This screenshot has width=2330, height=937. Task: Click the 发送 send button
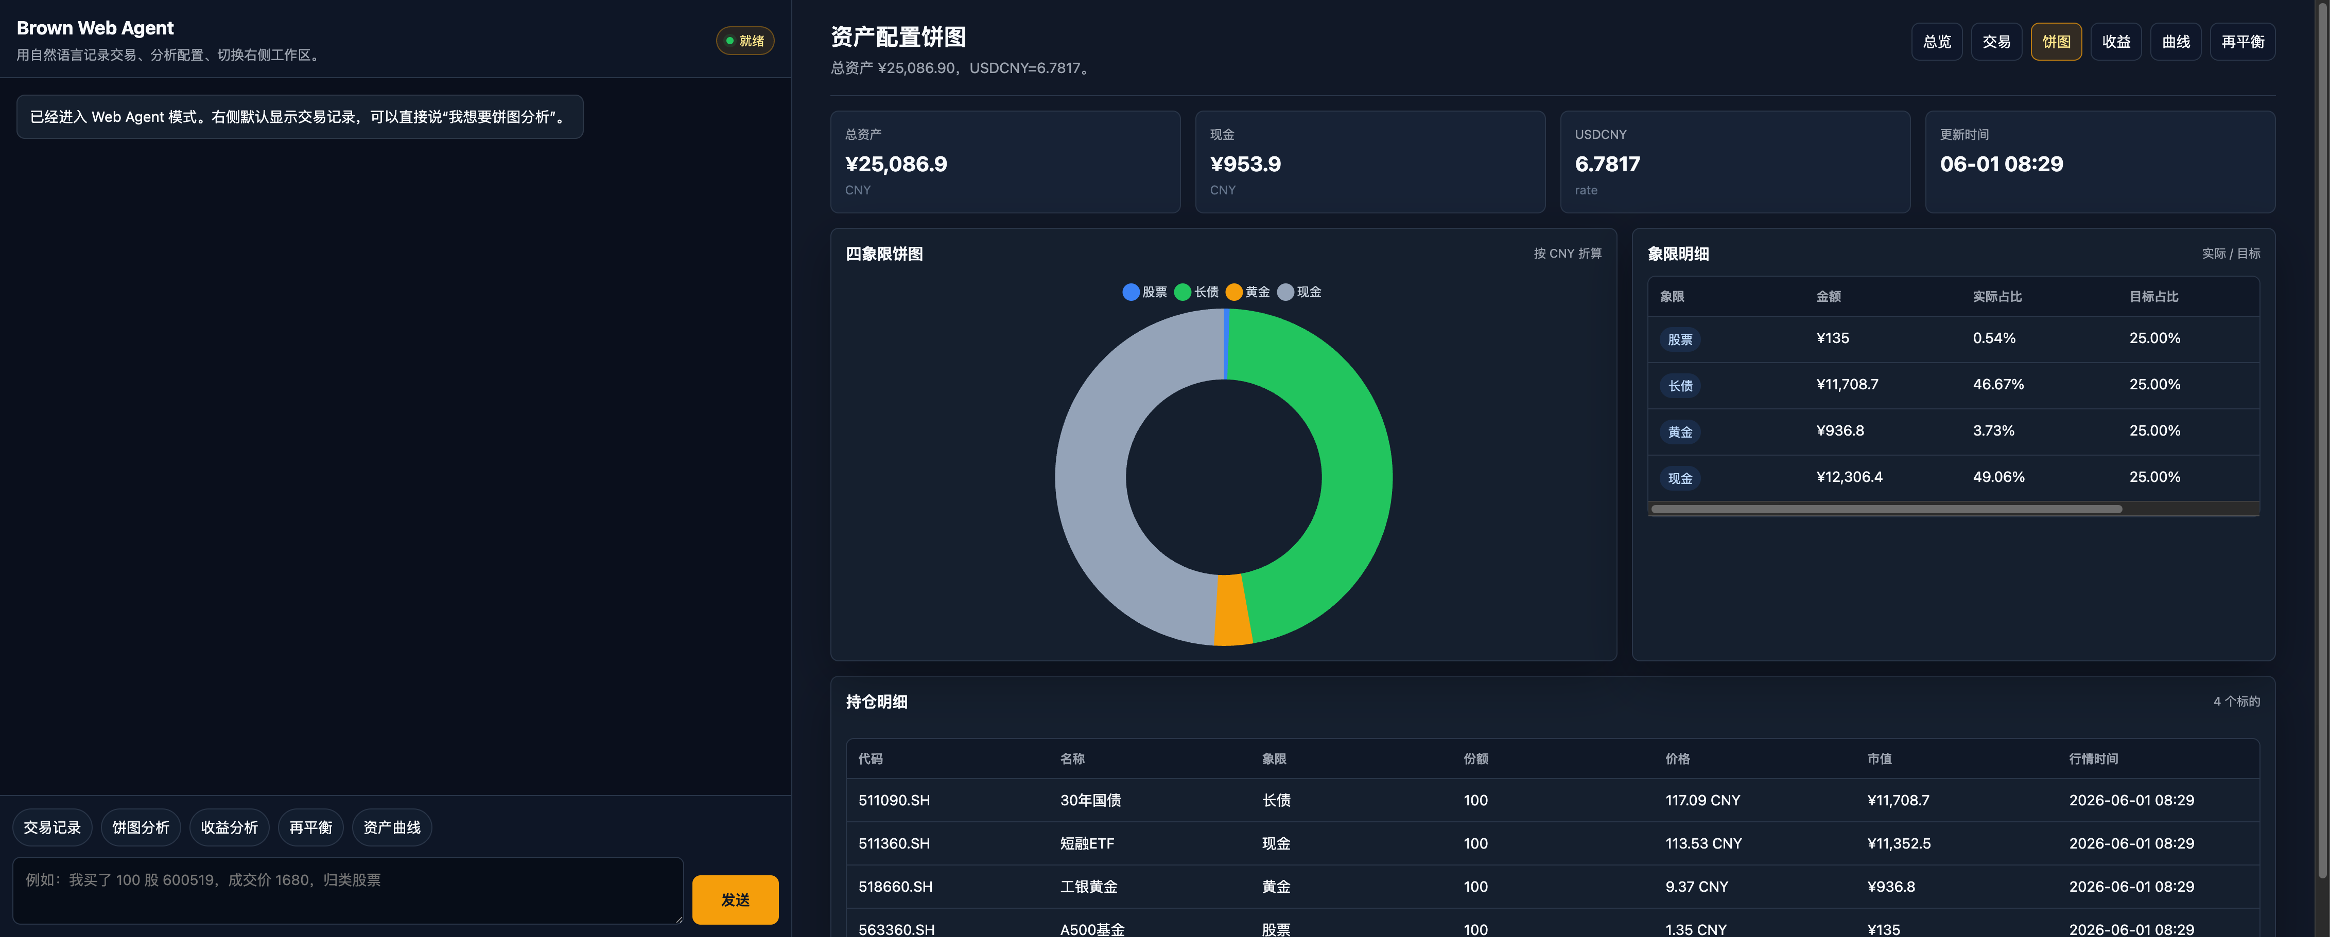pyautogui.click(x=735, y=899)
